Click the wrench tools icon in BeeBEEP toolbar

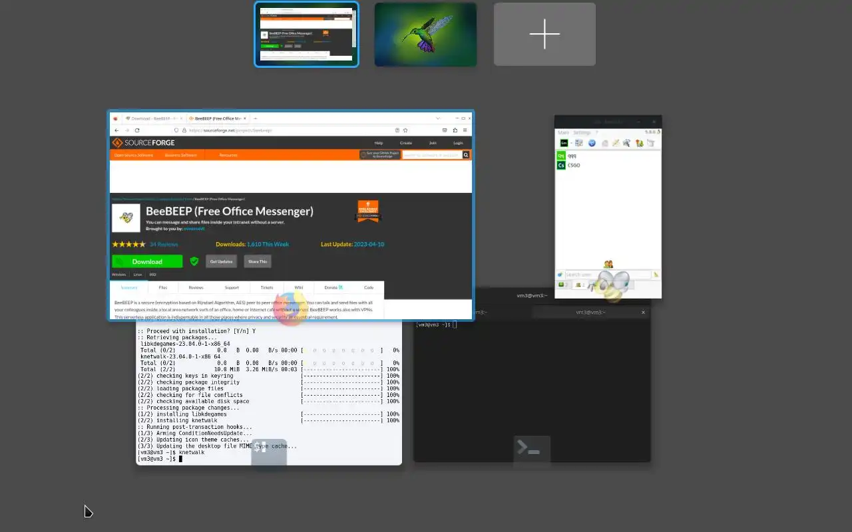(x=628, y=143)
